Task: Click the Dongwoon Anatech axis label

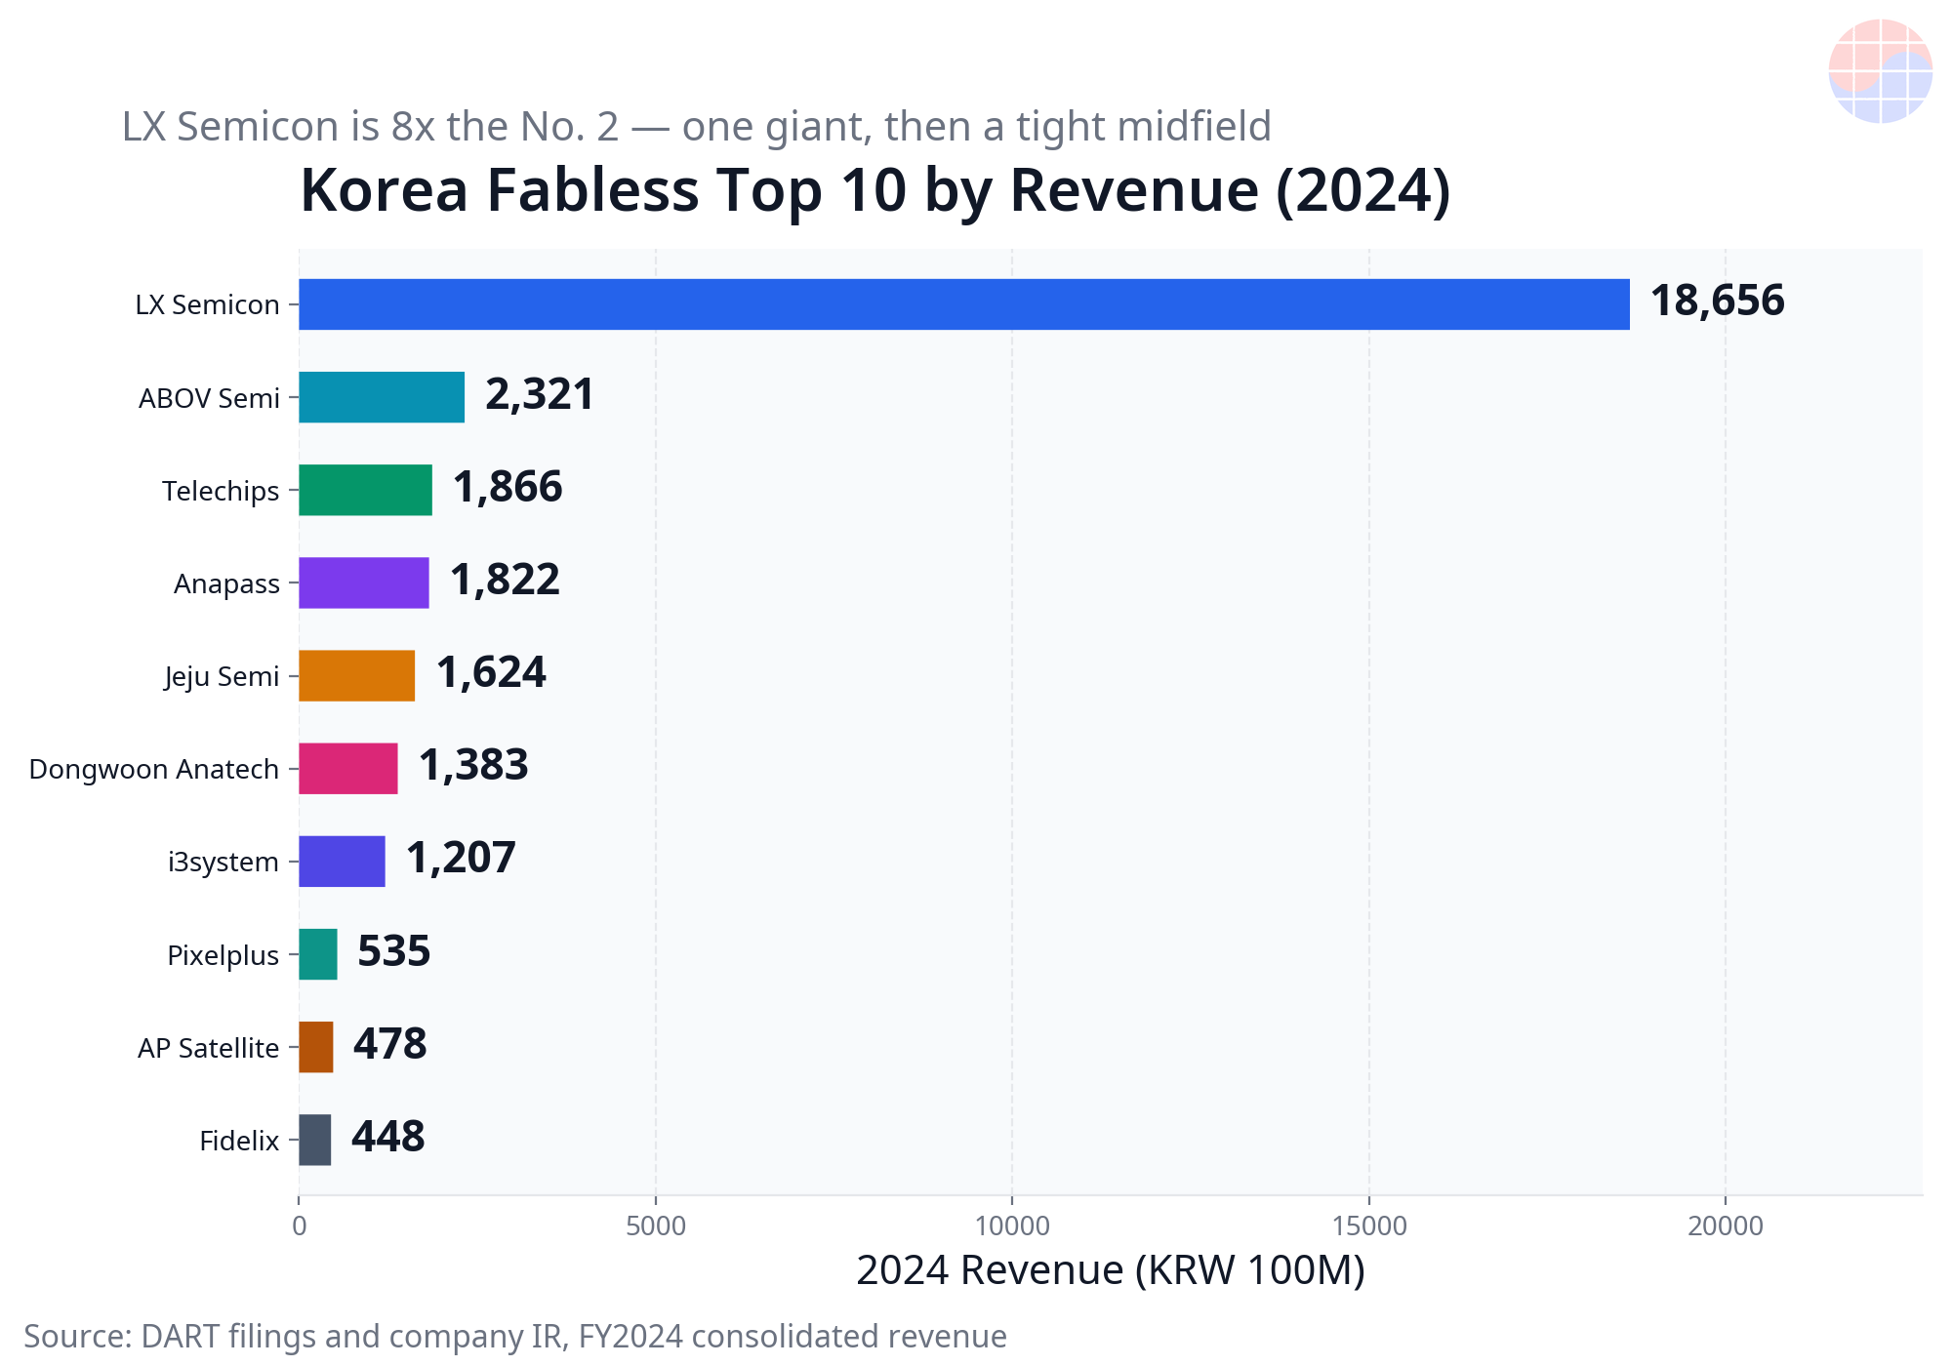Action: (154, 769)
